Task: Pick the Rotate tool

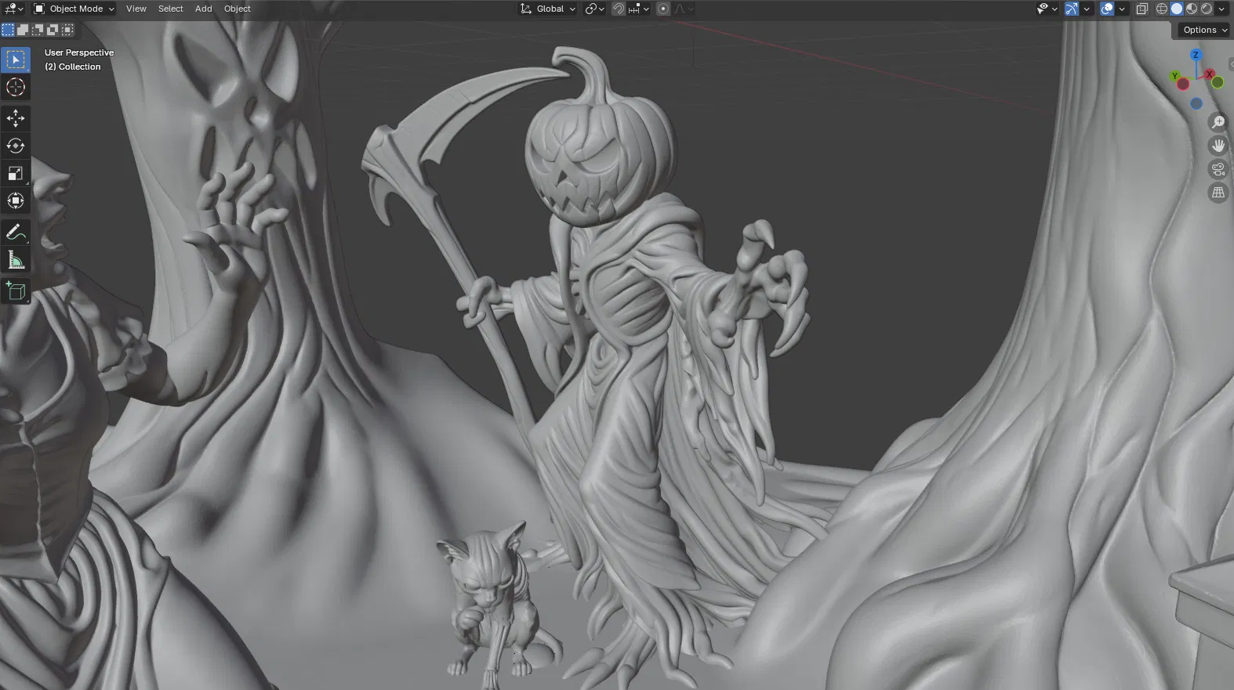Action: click(x=16, y=146)
